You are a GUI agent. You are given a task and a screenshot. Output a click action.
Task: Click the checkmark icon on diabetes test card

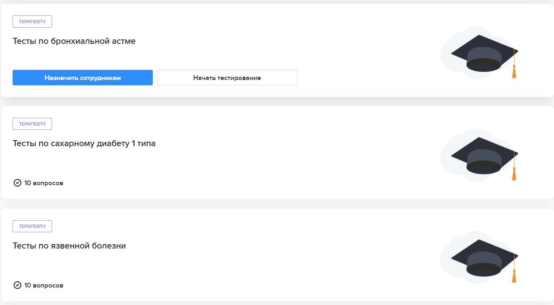[17, 183]
